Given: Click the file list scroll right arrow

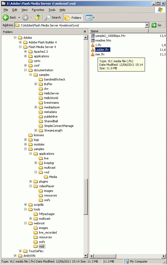Looking at the screenshot, I should pyautogui.click(x=164, y=256).
